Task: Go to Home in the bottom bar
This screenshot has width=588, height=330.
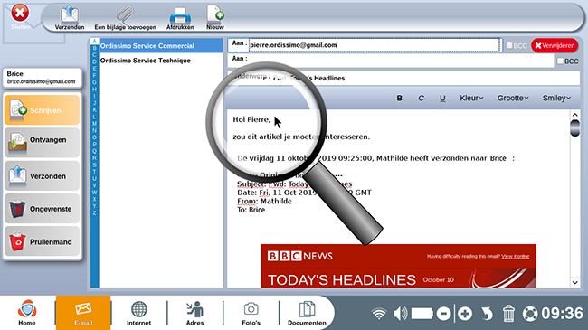Action: tap(27, 313)
